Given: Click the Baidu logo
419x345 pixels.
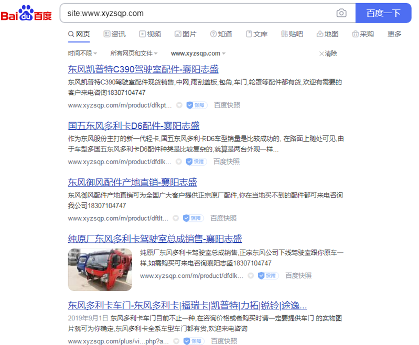Looking at the screenshot, I should pyautogui.click(x=26, y=13).
